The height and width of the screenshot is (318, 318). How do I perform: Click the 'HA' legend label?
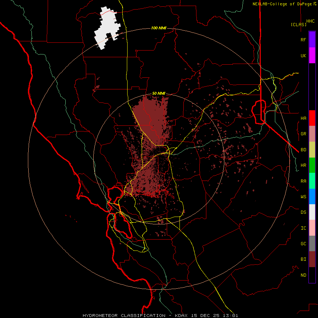[x=303, y=118]
